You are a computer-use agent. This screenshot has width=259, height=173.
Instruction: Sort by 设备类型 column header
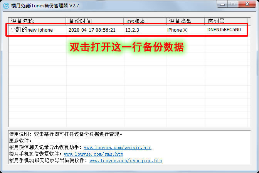[x=185, y=21]
